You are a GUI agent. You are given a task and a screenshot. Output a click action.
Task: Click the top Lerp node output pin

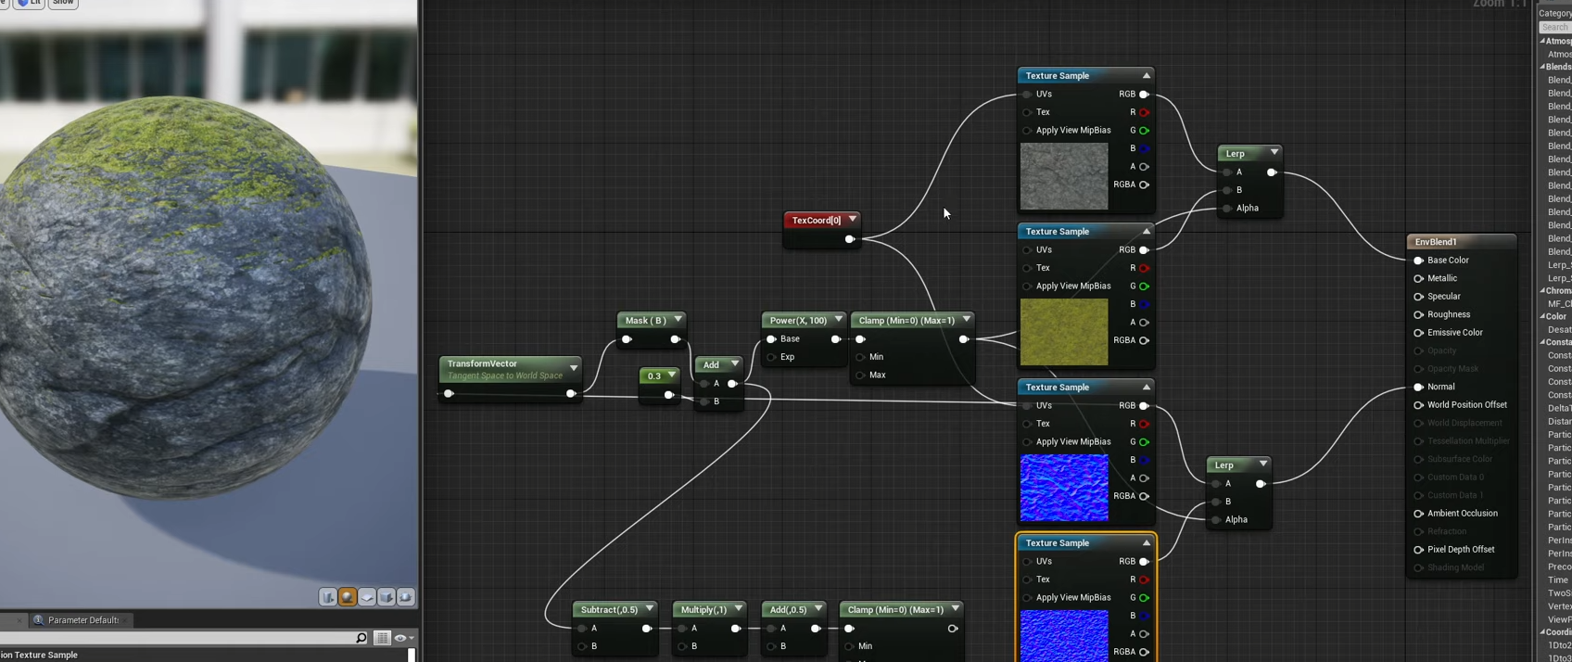pyautogui.click(x=1272, y=172)
